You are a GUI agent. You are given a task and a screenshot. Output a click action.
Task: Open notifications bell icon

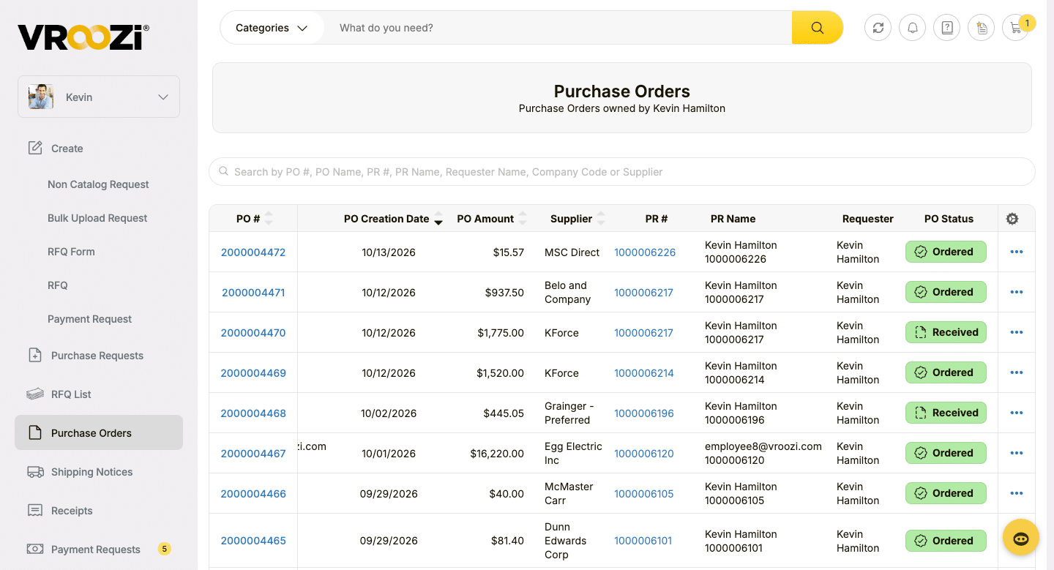pos(913,28)
